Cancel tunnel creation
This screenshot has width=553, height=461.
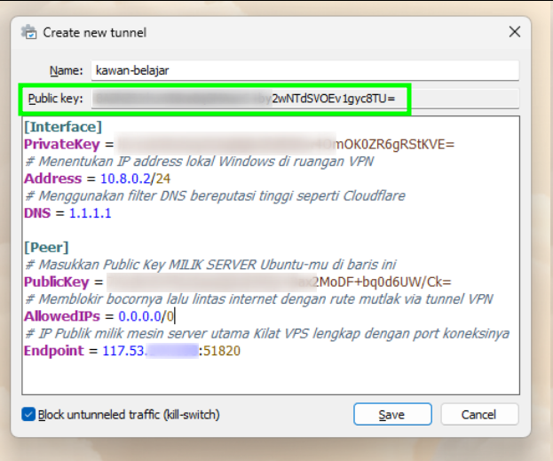479,415
